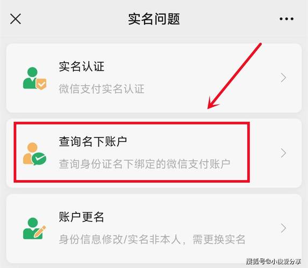Tap the 查询名下账户 person-with-checkmark icon

pos(35,154)
